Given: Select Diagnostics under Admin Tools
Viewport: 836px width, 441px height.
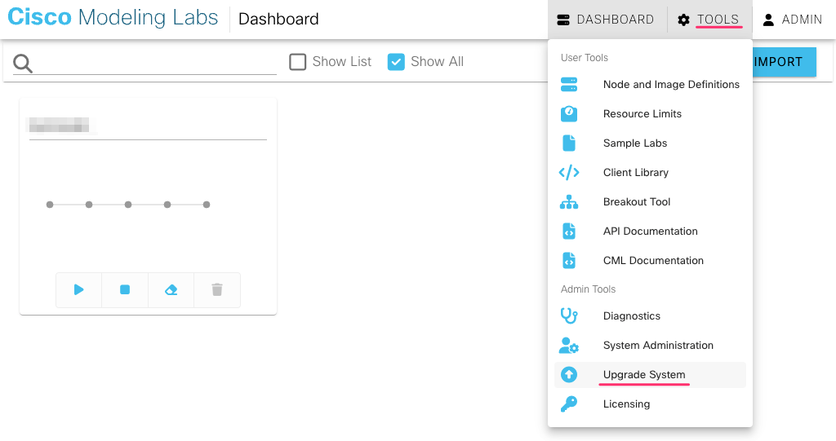Looking at the screenshot, I should [650, 315].
